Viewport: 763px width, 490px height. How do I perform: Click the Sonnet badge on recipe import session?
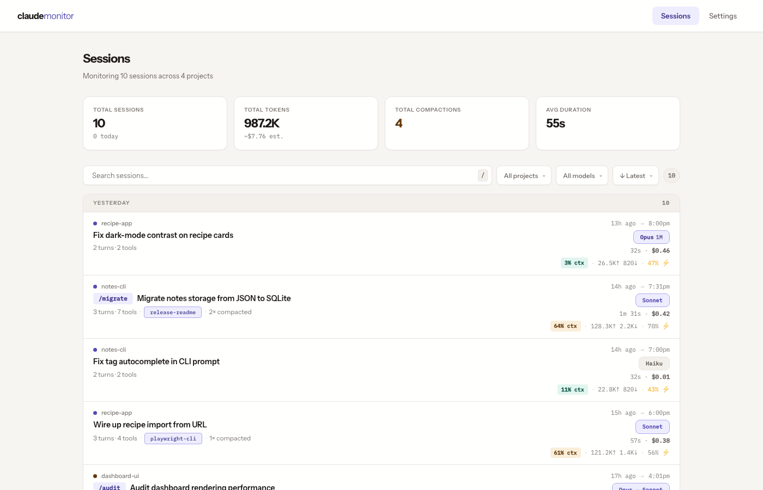point(652,427)
